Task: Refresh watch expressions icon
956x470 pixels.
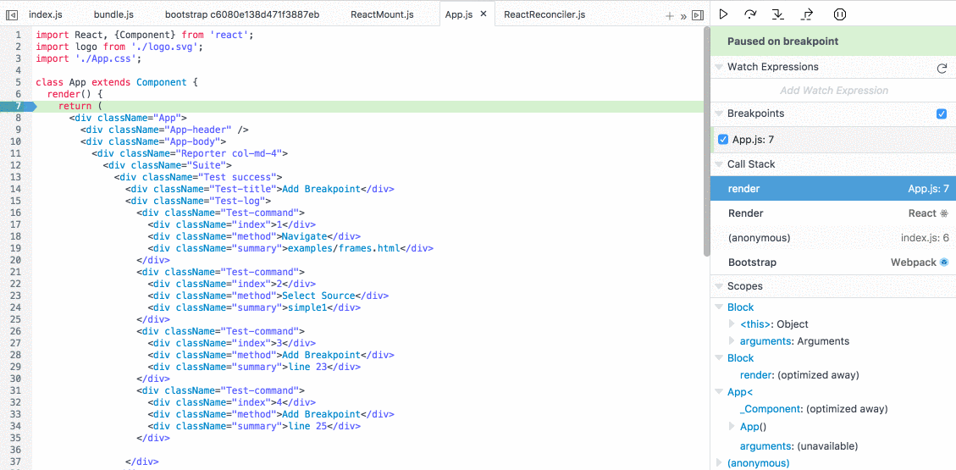Action: tap(942, 68)
